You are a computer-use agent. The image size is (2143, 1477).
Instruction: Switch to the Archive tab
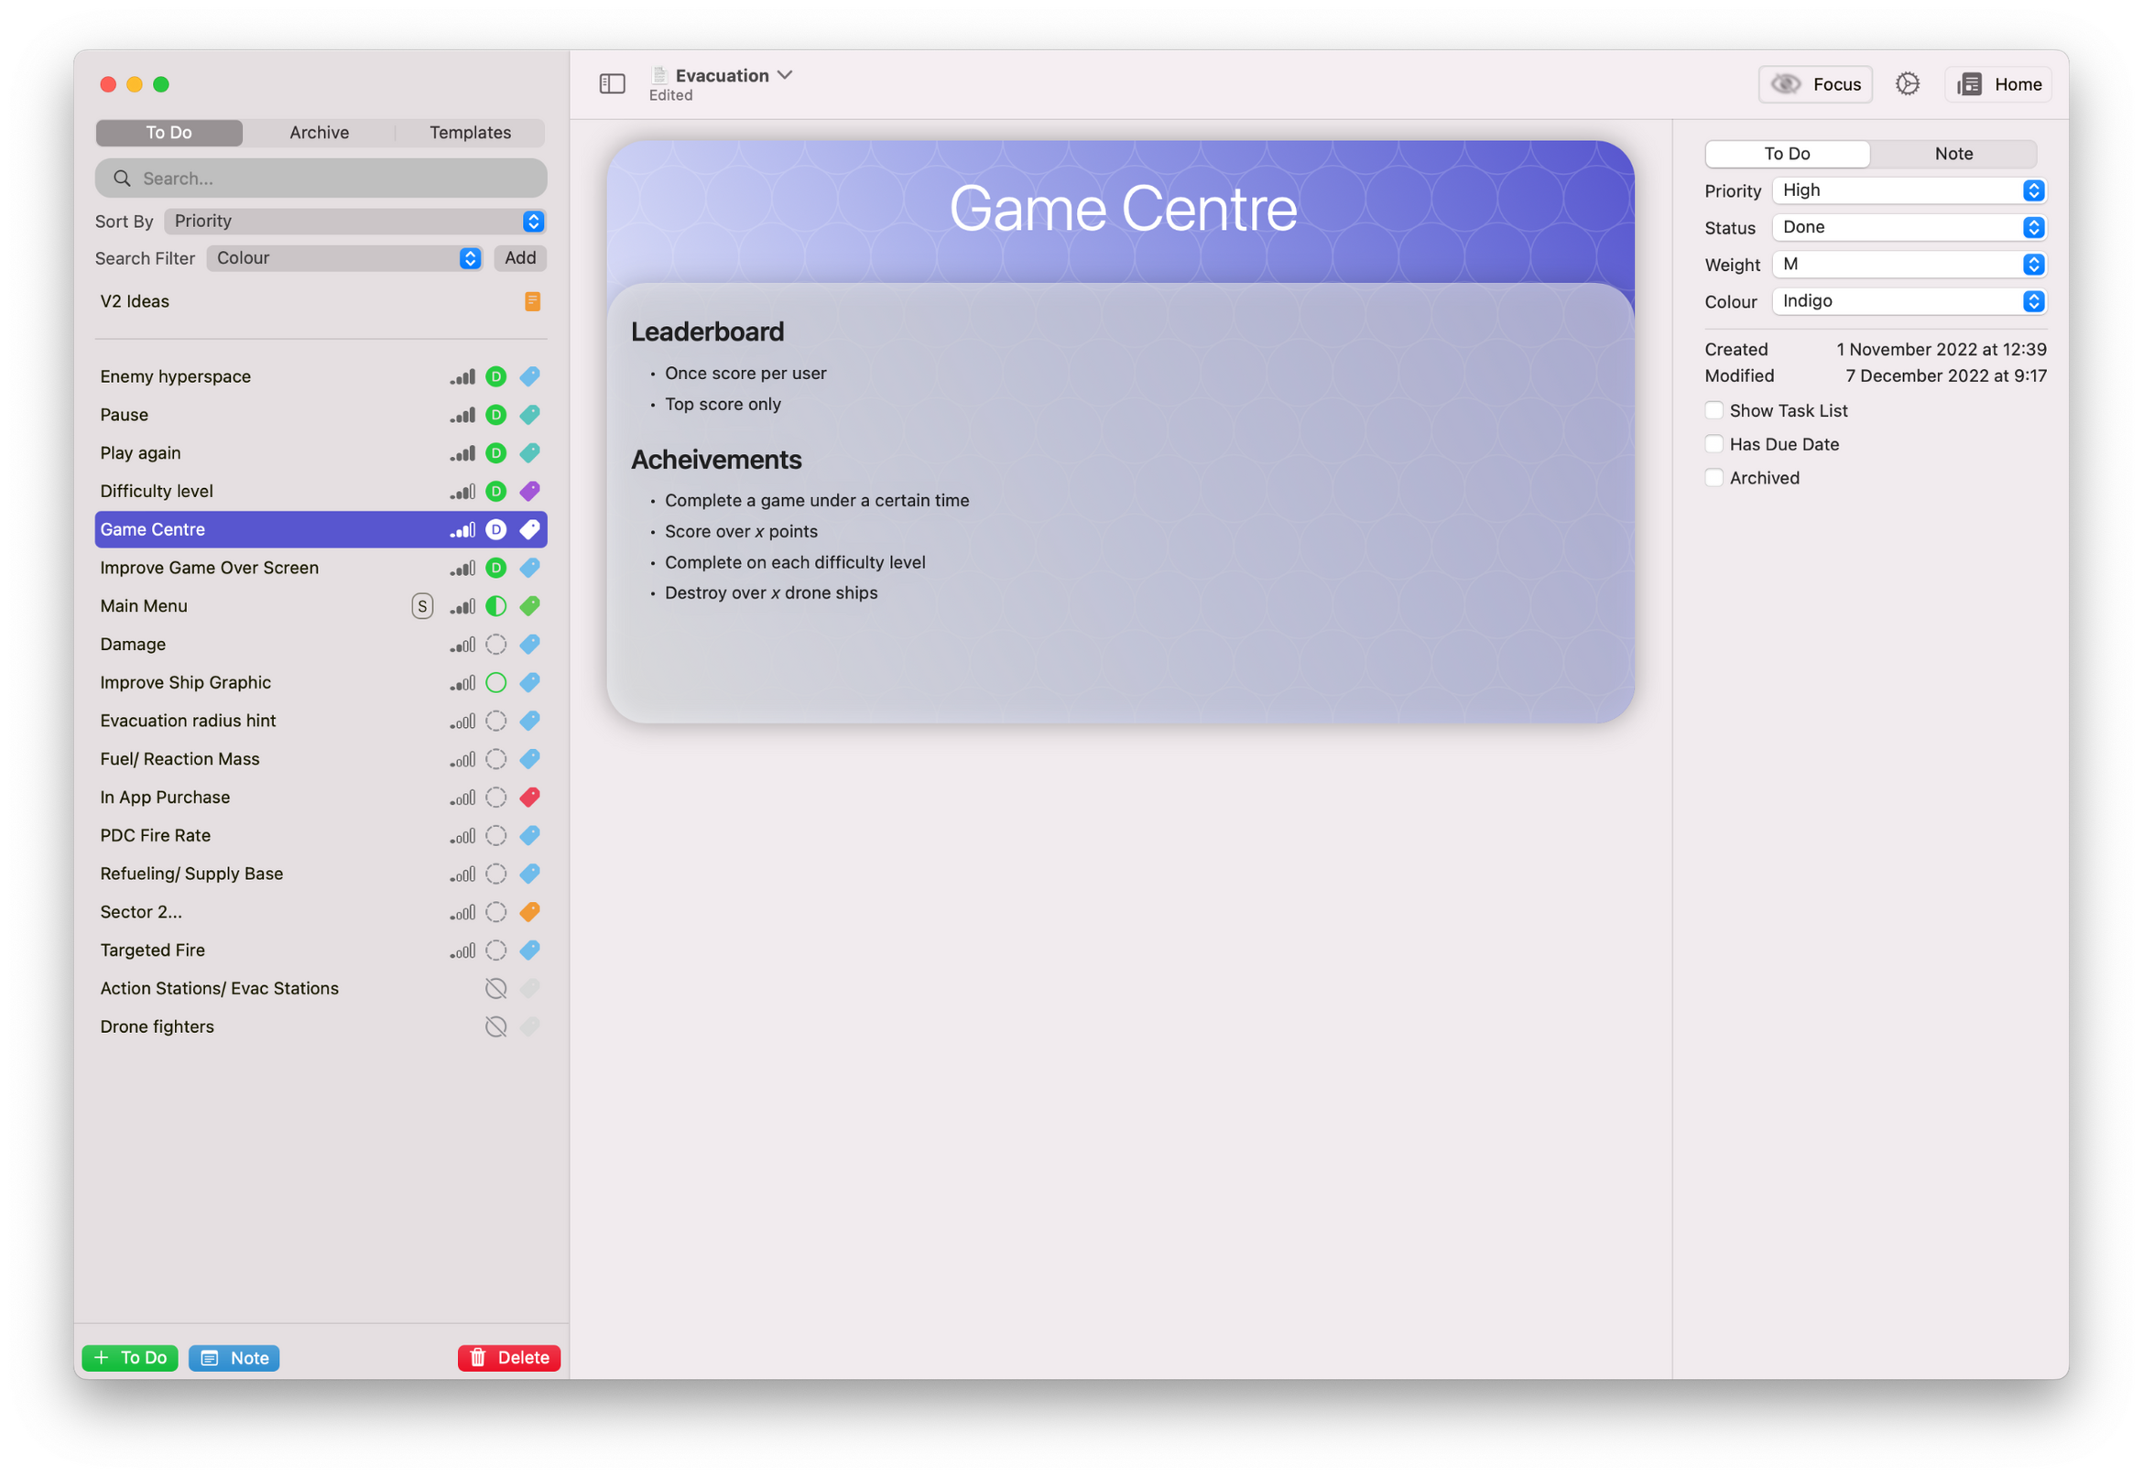(x=320, y=134)
